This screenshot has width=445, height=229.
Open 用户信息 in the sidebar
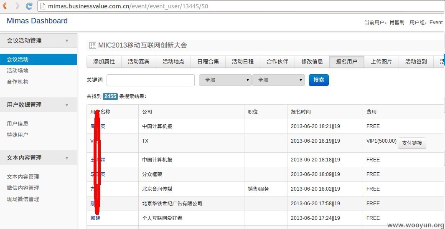[x=18, y=123]
